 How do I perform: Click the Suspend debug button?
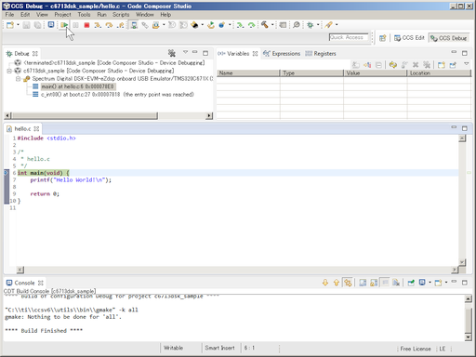[75, 25]
